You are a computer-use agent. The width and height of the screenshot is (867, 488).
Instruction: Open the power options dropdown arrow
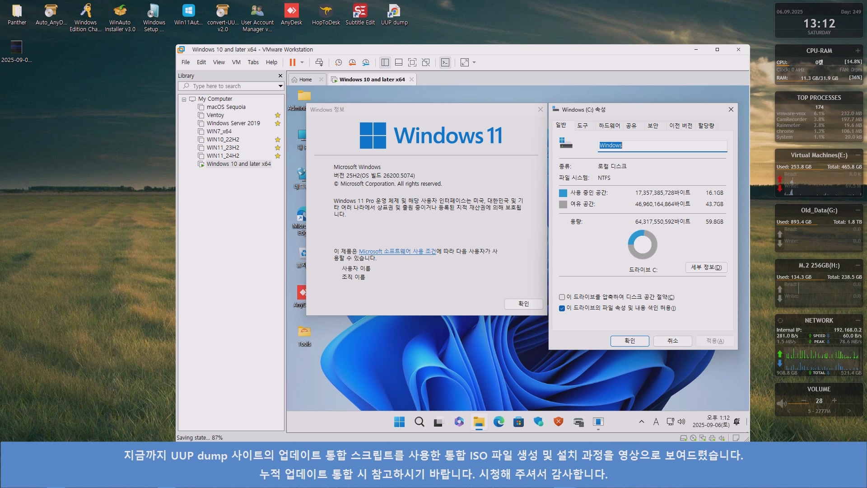coord(302,62)
